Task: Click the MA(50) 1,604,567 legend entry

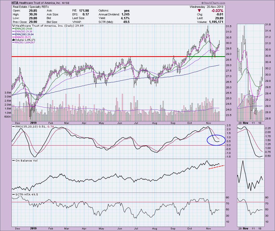Action: tap(24, 43)
